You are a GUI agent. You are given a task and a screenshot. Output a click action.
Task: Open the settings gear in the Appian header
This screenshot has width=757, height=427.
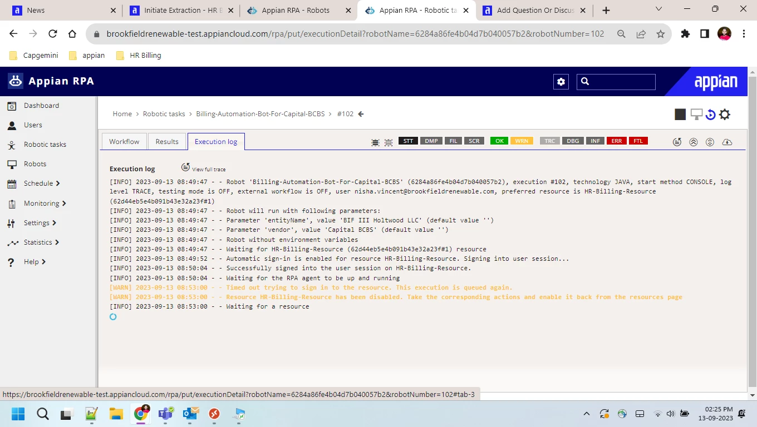coord(561,82)
